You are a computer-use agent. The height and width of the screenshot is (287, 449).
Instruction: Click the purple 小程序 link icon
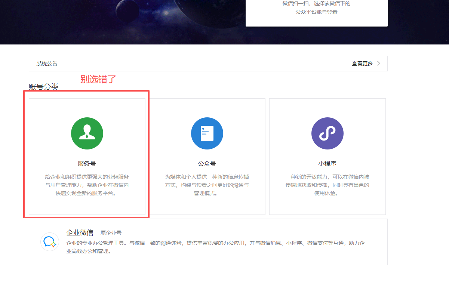327,133
